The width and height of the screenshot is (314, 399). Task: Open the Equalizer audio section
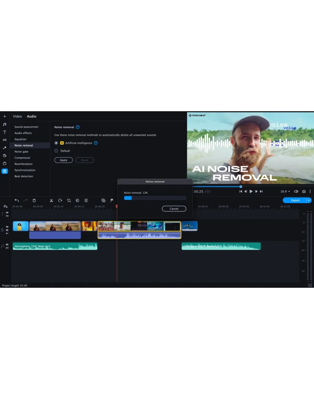(20, 139)
